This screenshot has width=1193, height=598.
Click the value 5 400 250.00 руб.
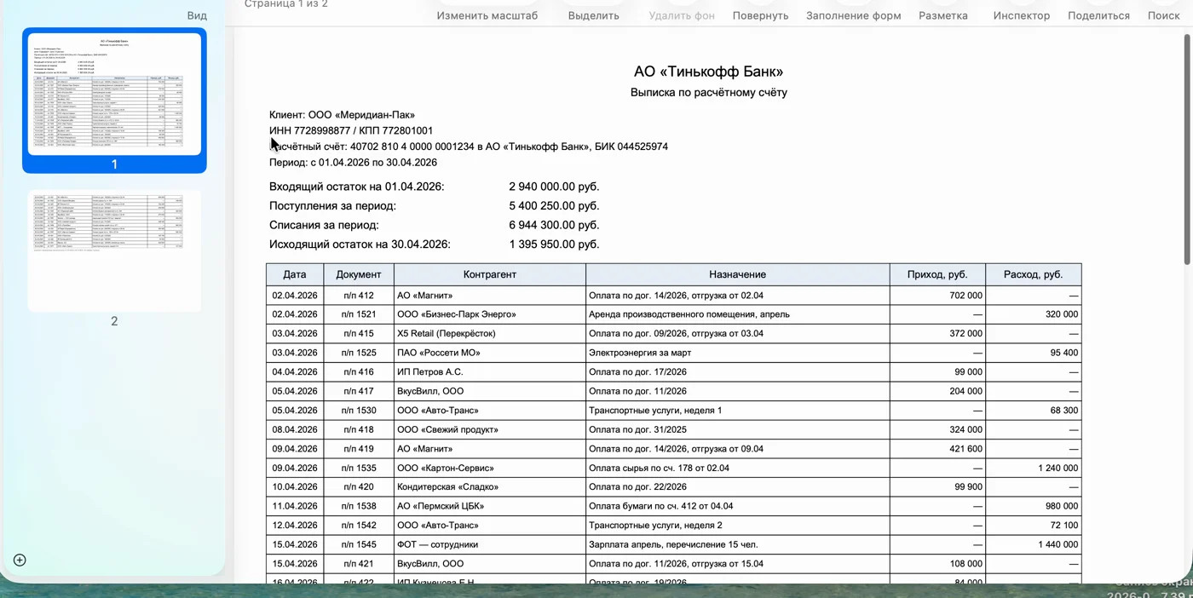[x=554, y=205]
